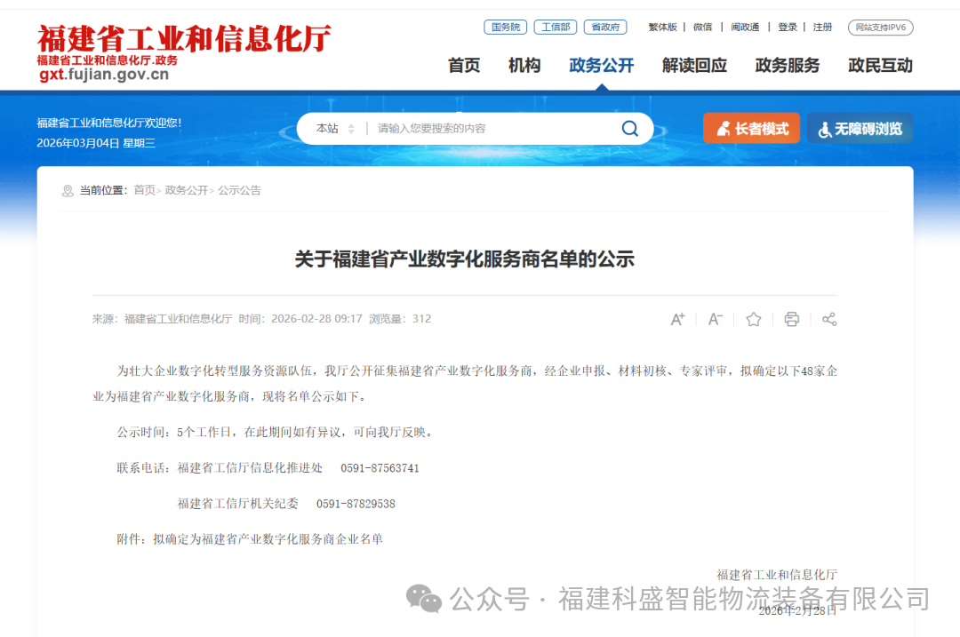Open the 政务公开 navigation menu
This screenshot has width=960, height=637.
point(602,65)
